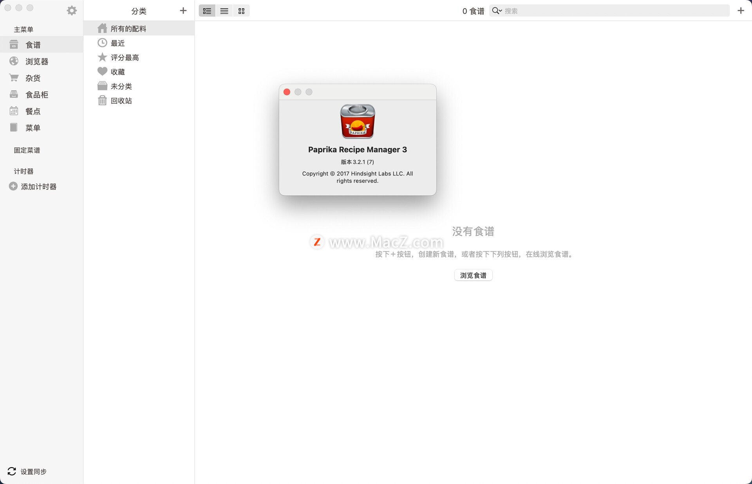Click the 主菜单 section header

pos(23,29)
